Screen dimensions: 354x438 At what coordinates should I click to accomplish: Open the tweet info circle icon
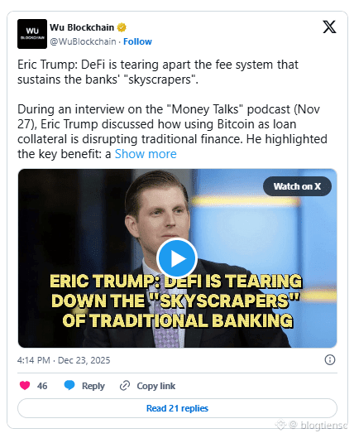pyautogui.click(x=330, y=360)
